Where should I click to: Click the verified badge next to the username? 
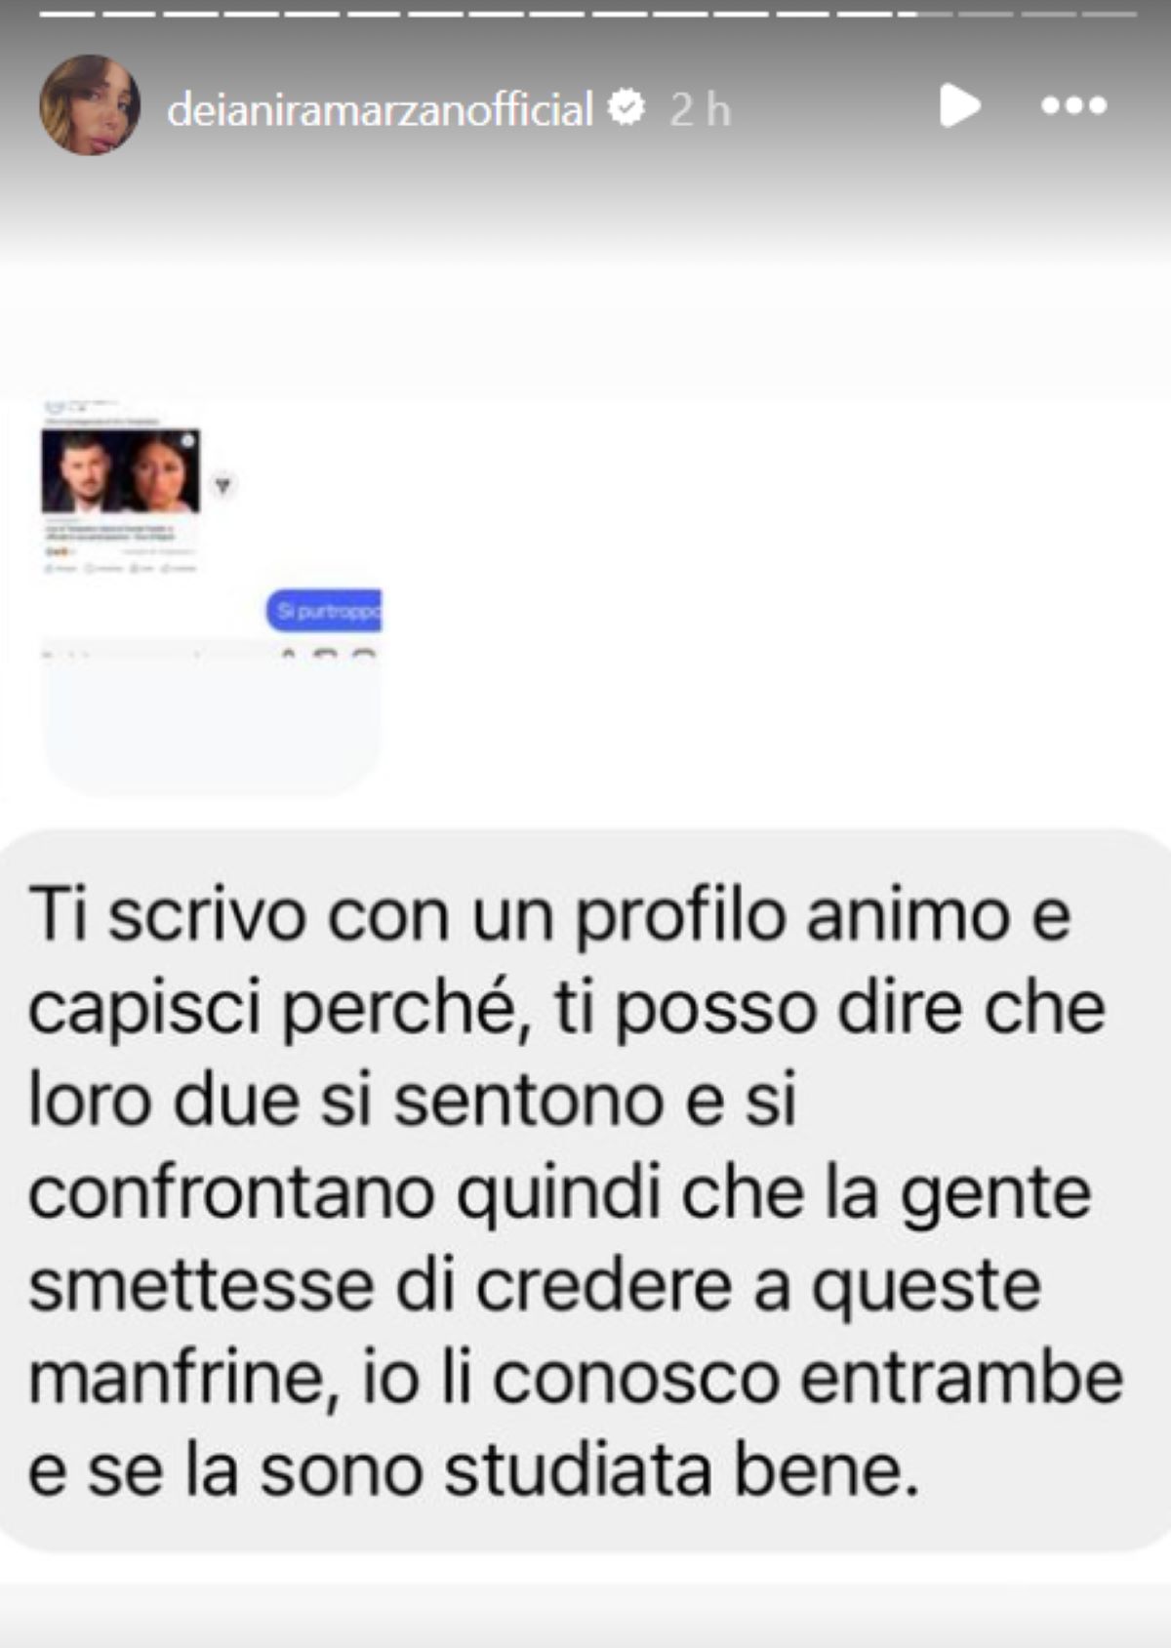point(626,107)
